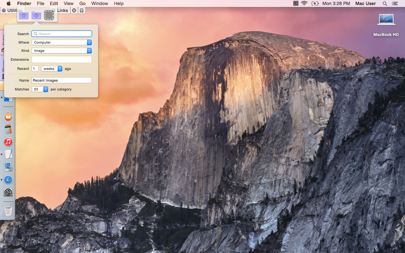The image size is (405, 253).
Task: Open the disk drive icon tab
Action: (82, 10)
